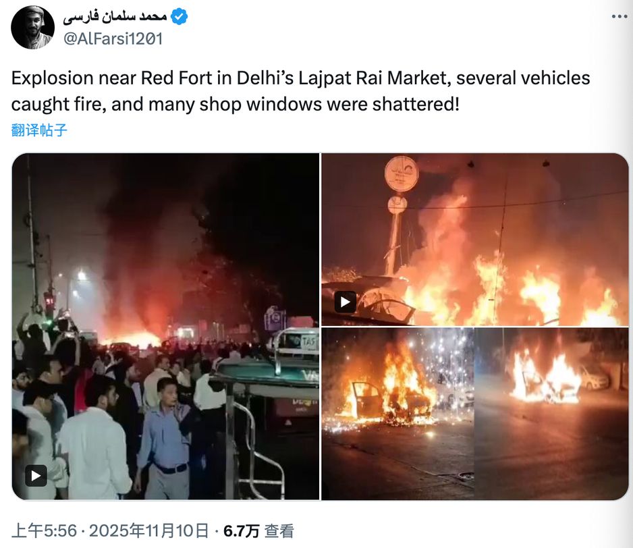Screen dimensions: 633x548
Task: Open the burning car with sparks thumbnail
Action: tap(397, 414)
